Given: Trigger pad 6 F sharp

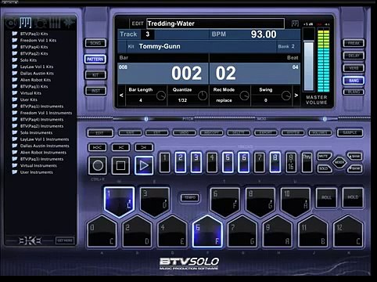Looking at the screenshot, I should (224, 201).
